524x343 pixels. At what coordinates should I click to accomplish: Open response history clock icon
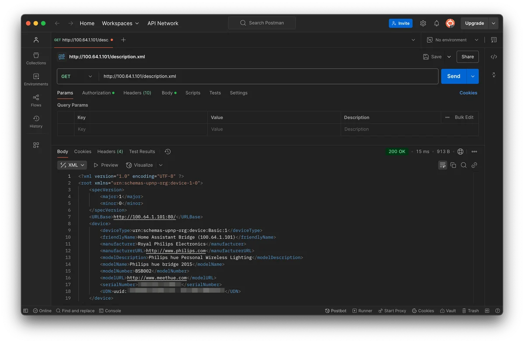click(x=168, y=151)
